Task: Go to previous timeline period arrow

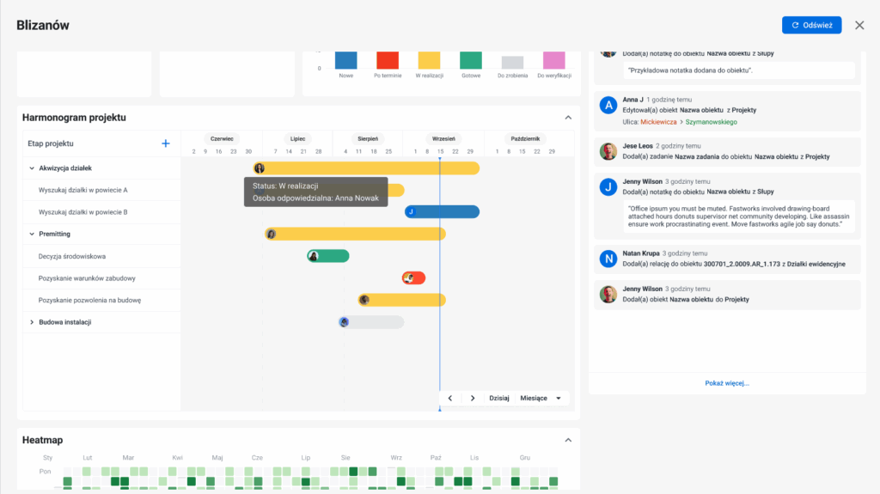Action: 449,398
